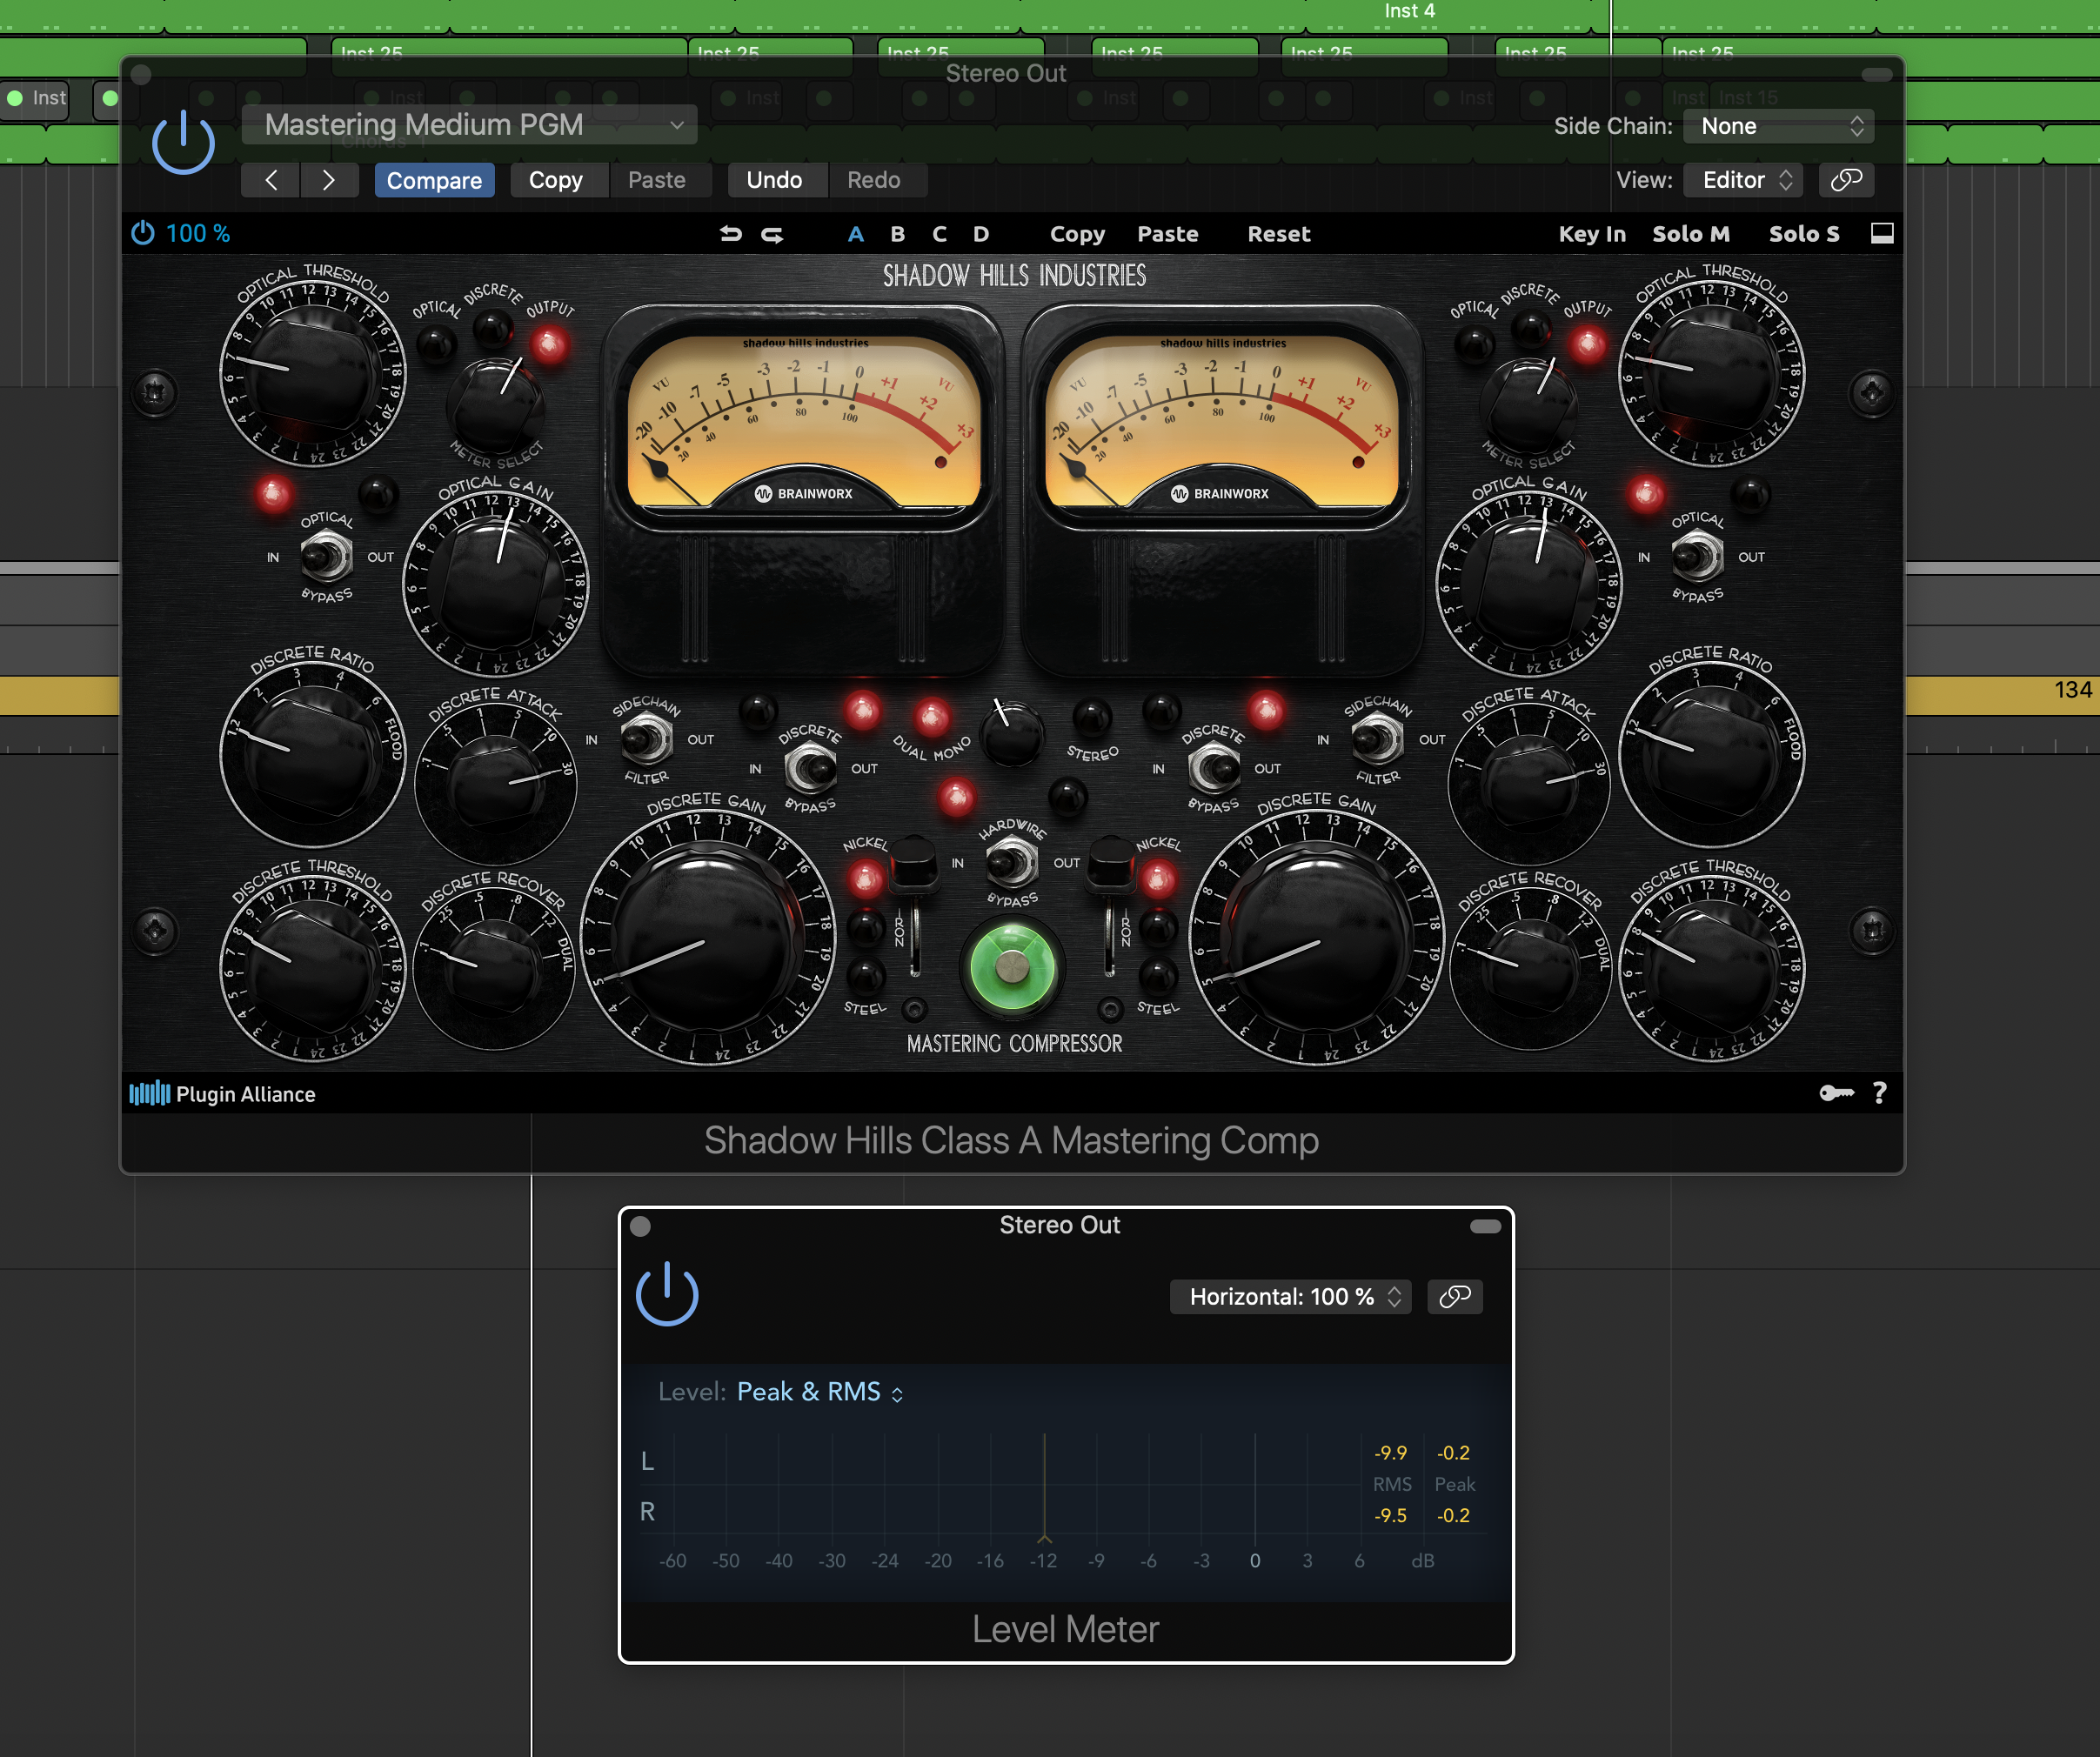
Task: Toggle the blue 100 % plugin power
Action: point(143,233)
